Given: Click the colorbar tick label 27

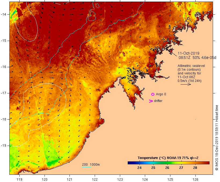Looking at the screenshot, I should 181,168.
